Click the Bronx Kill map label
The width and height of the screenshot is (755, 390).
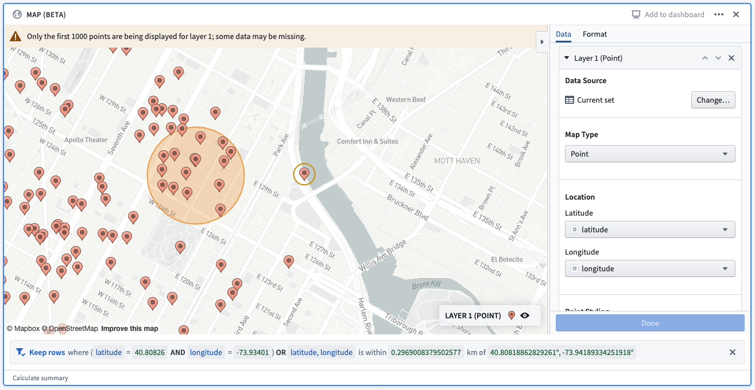[x=426, y=285]
